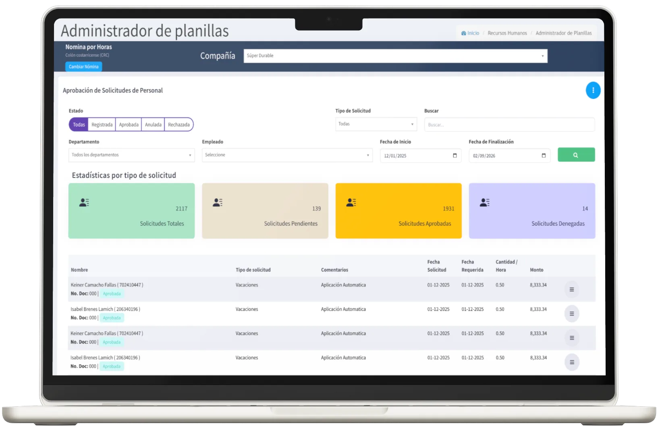Open row menu for first Isabel Brenes entry
Screen dimensions: 658x428
(x=571, y=314)
